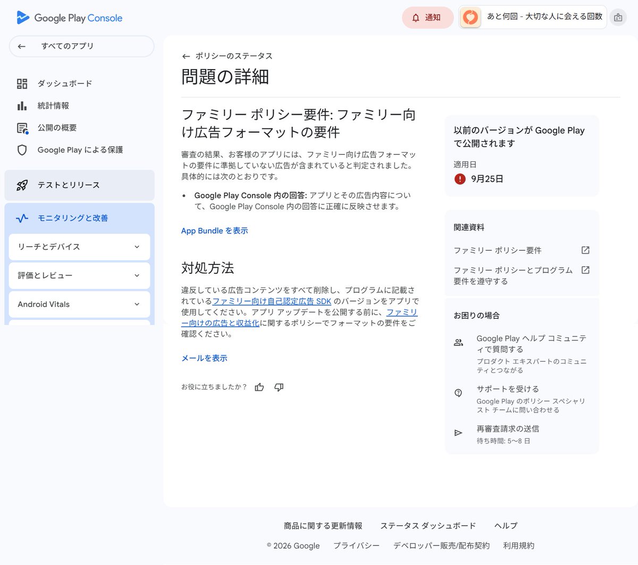638x565 pixels.
Task: Click the support question mark icon
Action: click(458, 393)
